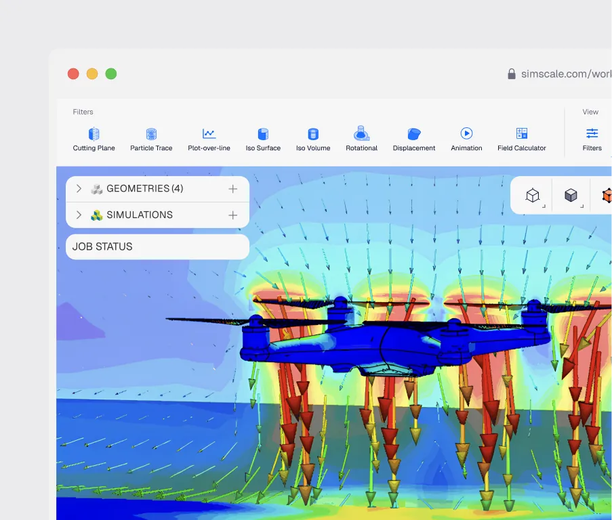
Task: Select the Cutting Plane filter
Action: (x=94, y=139)
